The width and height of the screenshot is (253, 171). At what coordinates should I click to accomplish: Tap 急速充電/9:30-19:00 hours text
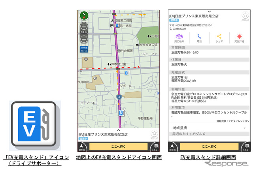coord(185,53)
